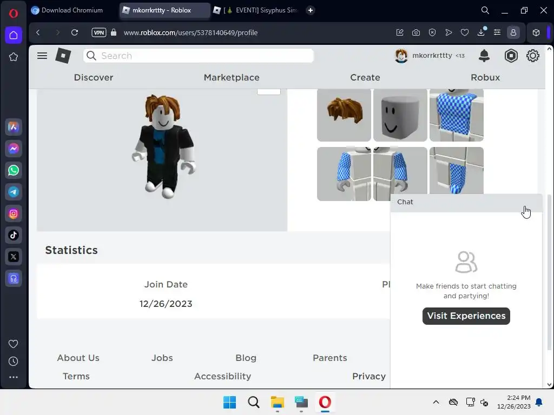Viewport: 554px width, 415px height.
Task: Open TikTok in the Opera sidebar
Action: pyautogui.click(x=14, y=235)
